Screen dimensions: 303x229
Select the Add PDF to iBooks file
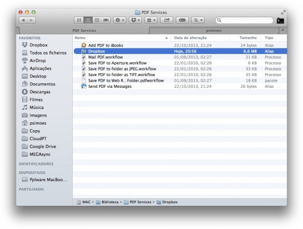pos(180,45)
